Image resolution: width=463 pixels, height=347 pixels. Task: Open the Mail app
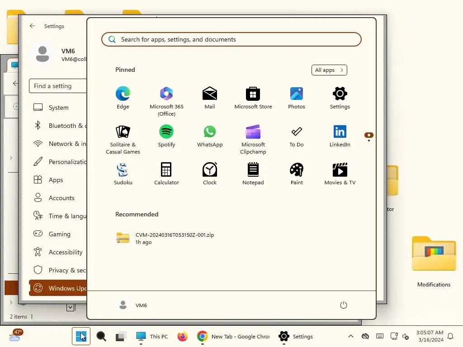point(210,98)
